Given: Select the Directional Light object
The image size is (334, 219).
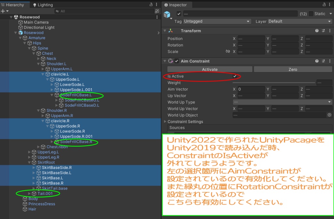Looking at the screenshot, I should (x=39, y=27).
